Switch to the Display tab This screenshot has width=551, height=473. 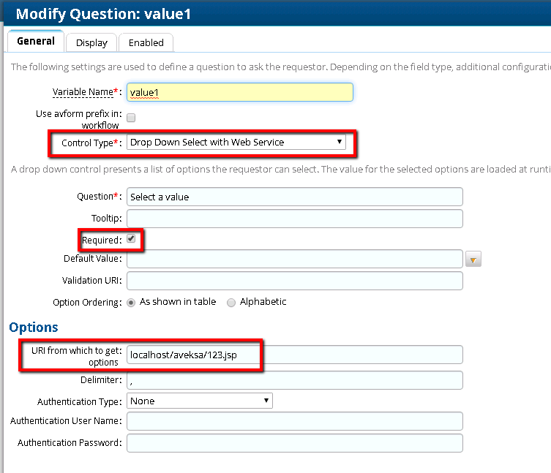pos(91,42)
